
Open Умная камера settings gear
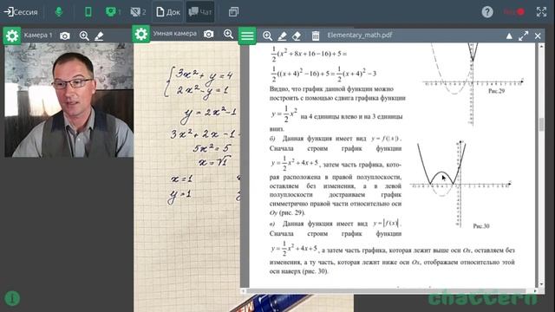(140, 34)
